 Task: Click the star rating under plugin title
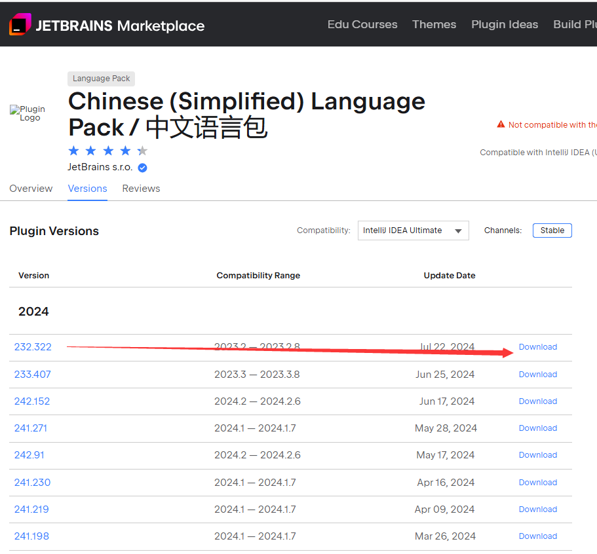click(x=107, y=151)
